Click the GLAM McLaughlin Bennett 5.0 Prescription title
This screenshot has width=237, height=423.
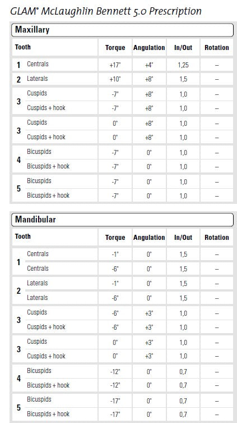106,11
